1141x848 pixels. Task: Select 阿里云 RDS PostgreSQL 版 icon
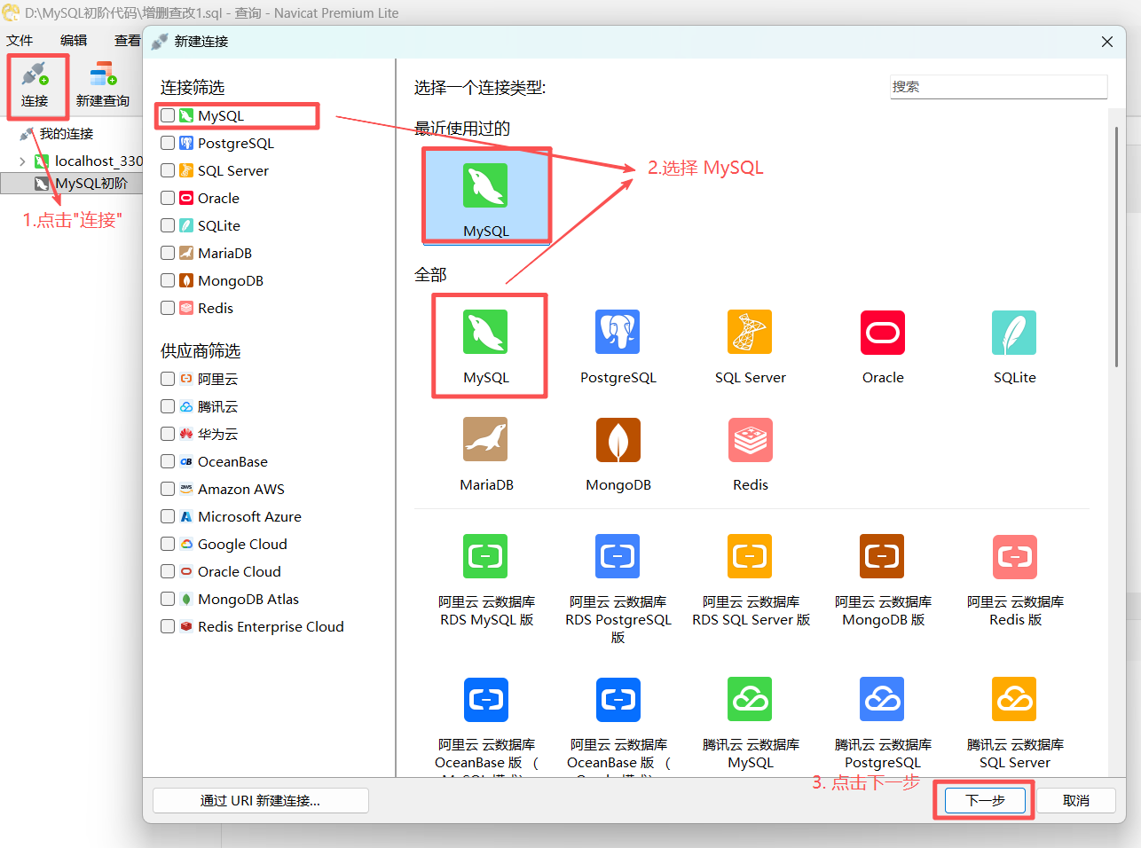618,556
